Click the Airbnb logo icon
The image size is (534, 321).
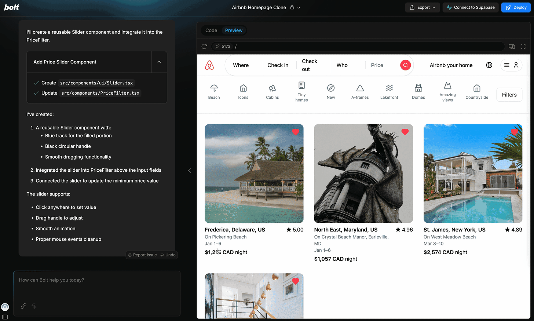[x=209, y=65]
